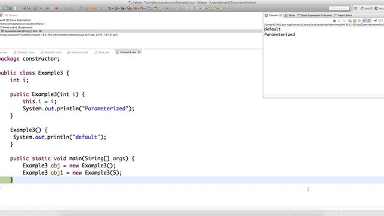This screenshot has height=216, width=384.
Task: Toggle Scroll Lock in Console toolbar
Action: pyautogui.click(x=355, y=21)
